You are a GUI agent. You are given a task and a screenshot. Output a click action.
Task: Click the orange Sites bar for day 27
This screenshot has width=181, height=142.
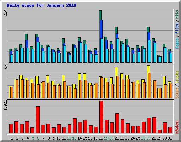(150, 86)
